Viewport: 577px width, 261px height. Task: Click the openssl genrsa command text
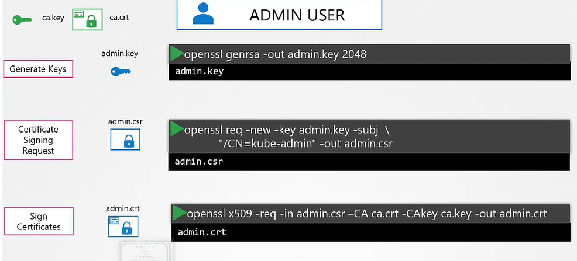(x=275, y=55)
